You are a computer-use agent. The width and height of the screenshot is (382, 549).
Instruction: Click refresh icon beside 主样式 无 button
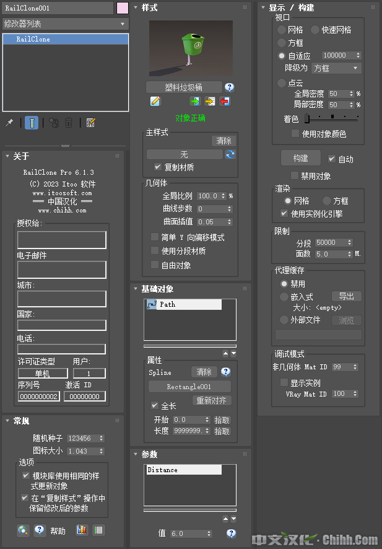click(230, 154)
